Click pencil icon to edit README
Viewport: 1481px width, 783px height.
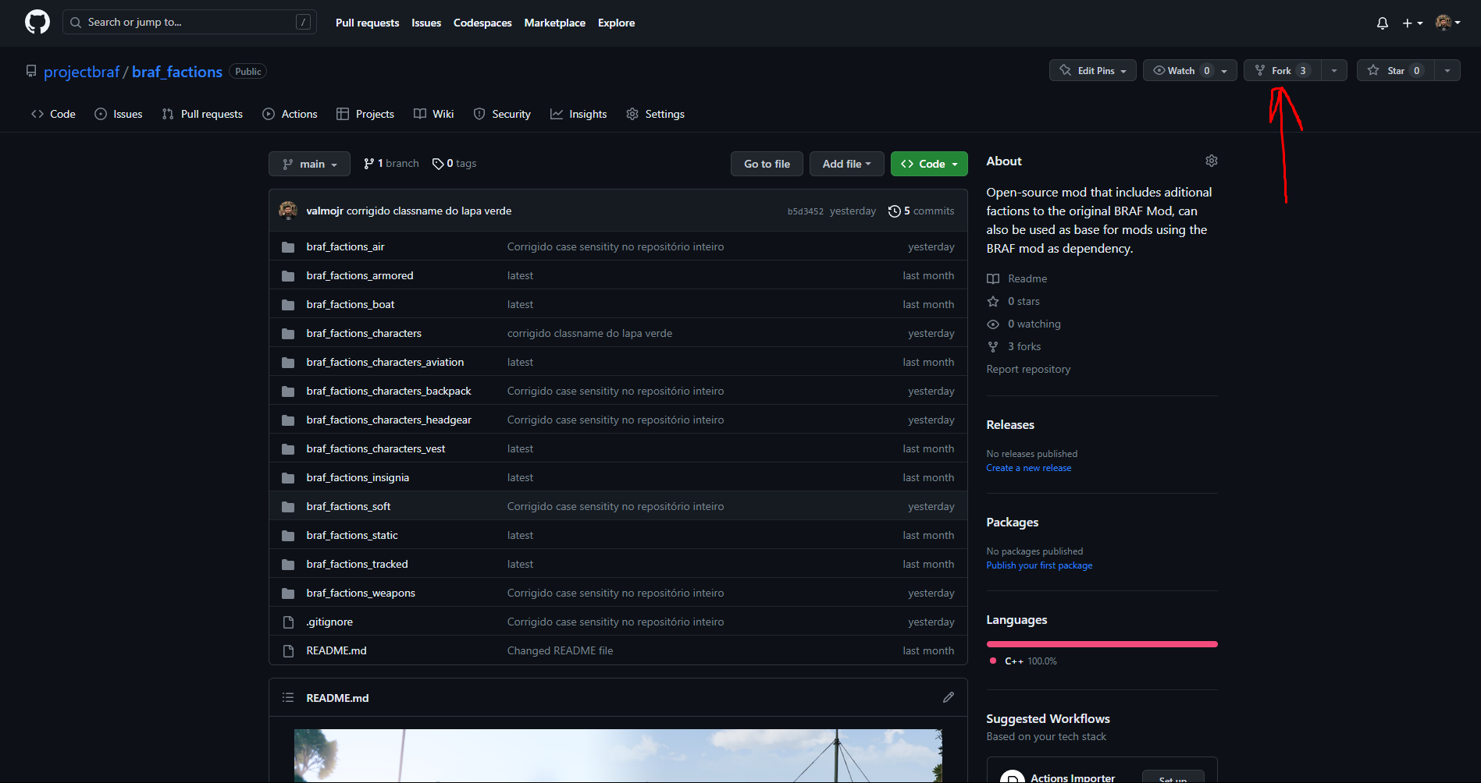click(x=948, y=697)
